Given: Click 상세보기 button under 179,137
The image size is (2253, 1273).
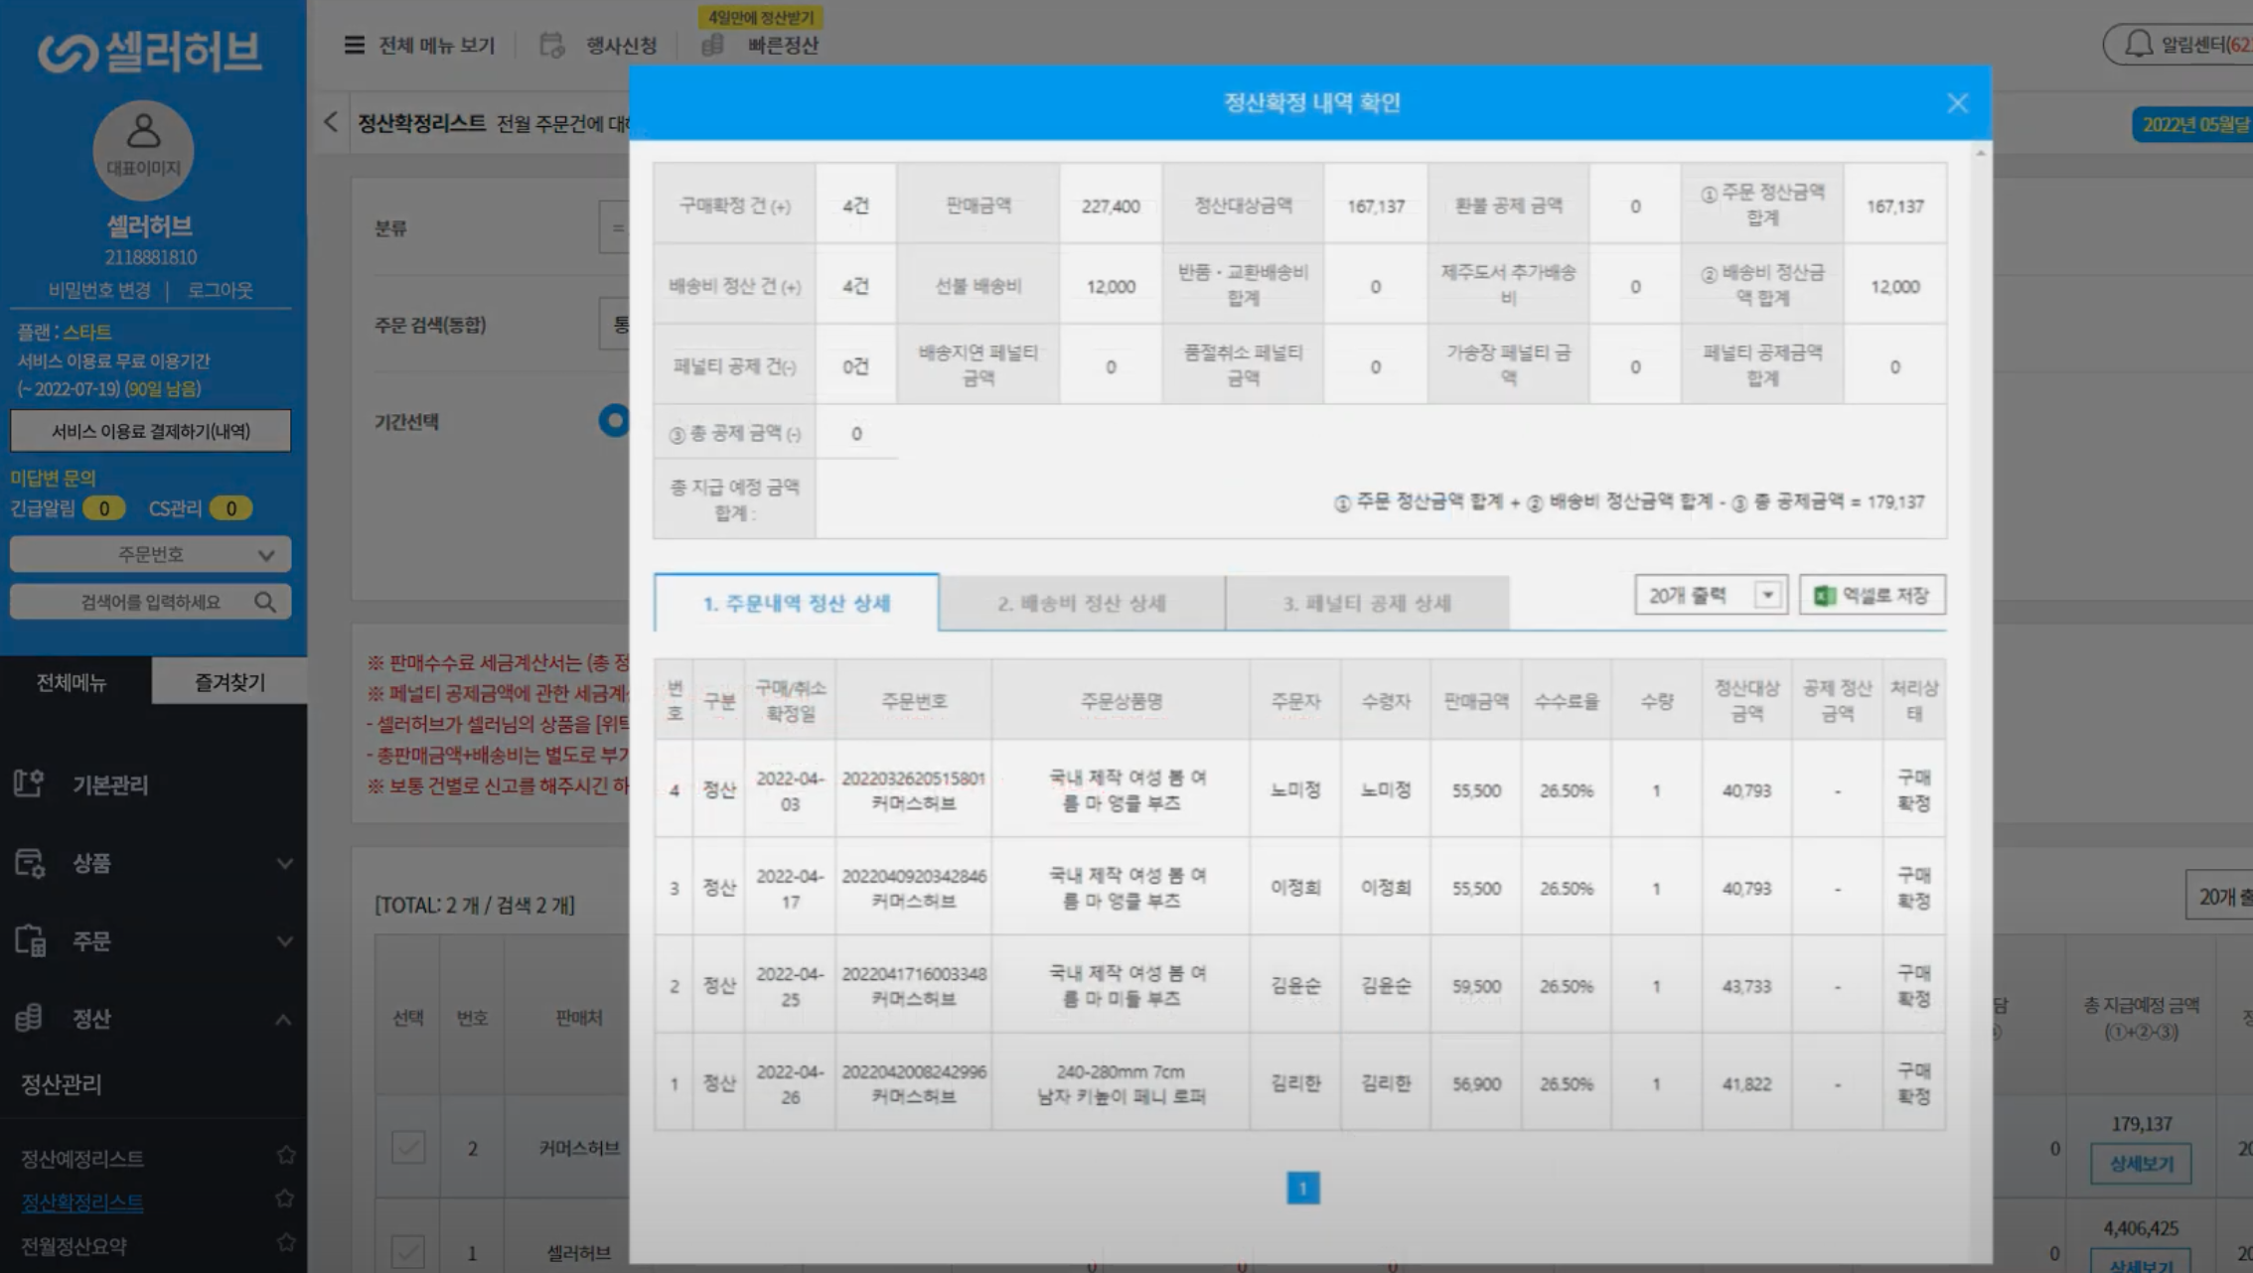Looking at the screenshot, I should [2141, 1164].
